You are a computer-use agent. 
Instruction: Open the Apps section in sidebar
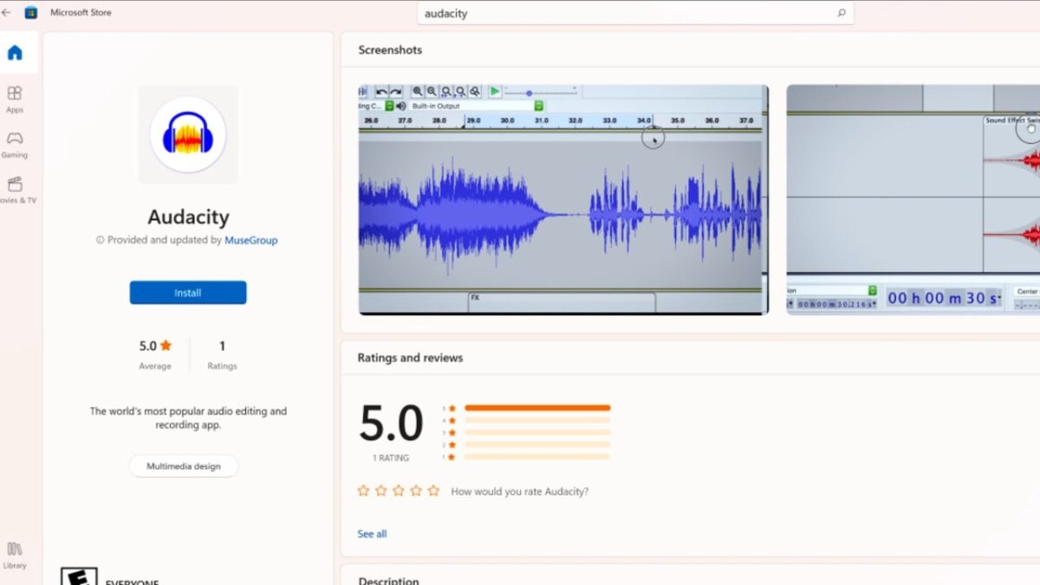point(15,99)
